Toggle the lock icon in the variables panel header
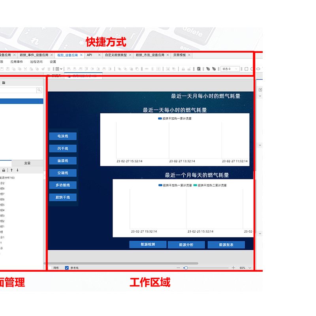Viewport: 316px width, 316px height. [x=4, y=170]
